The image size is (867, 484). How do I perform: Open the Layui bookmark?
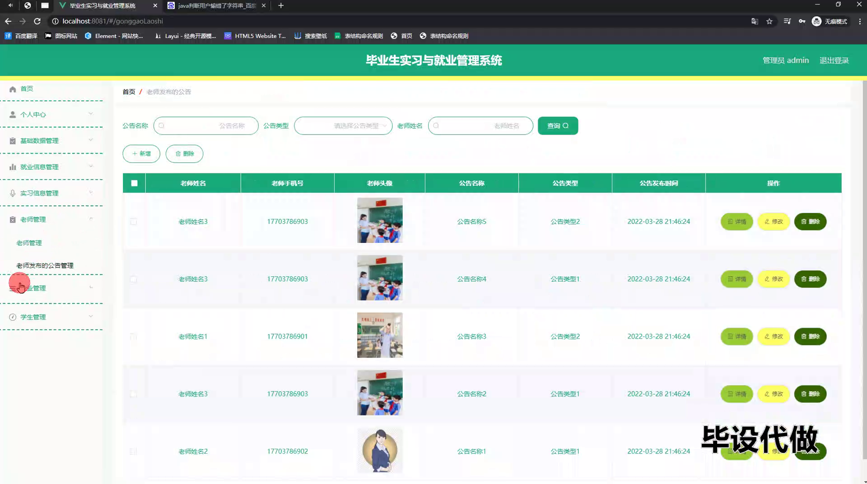pos(185,36)
